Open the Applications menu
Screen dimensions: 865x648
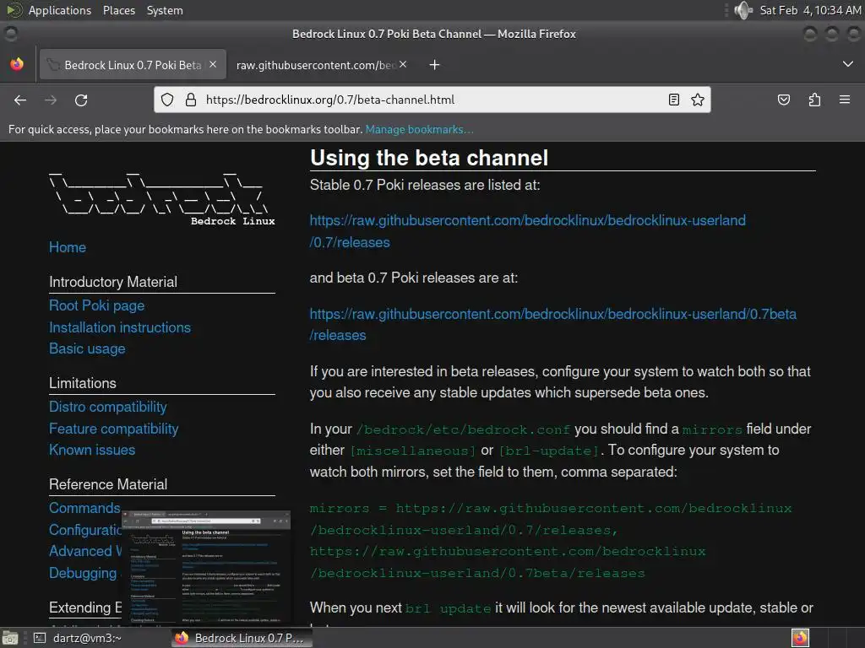(x=60, y=10)
